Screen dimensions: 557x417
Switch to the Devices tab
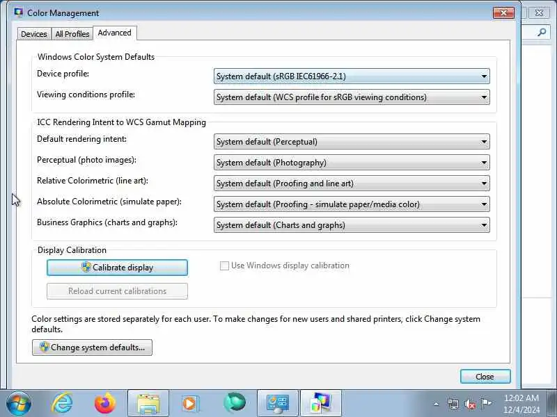click(x=34, y=34)
